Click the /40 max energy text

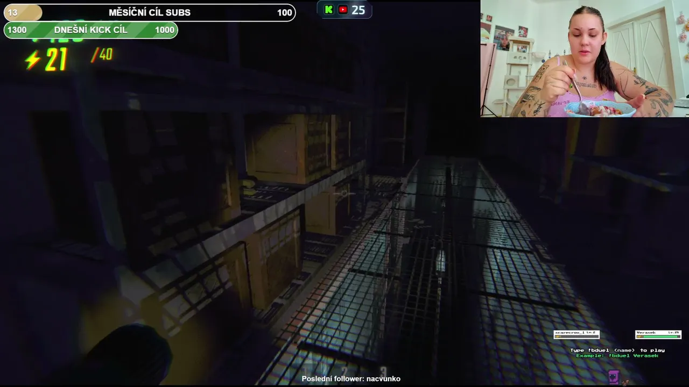coord(102,54)
